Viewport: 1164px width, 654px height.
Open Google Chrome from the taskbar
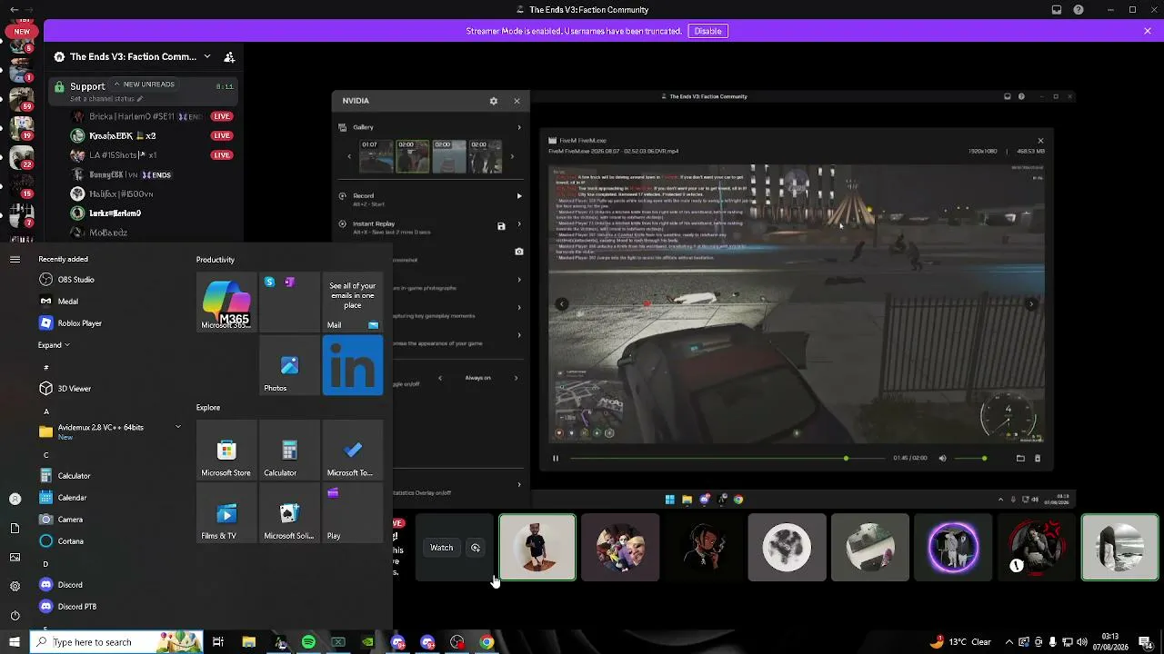487,642
